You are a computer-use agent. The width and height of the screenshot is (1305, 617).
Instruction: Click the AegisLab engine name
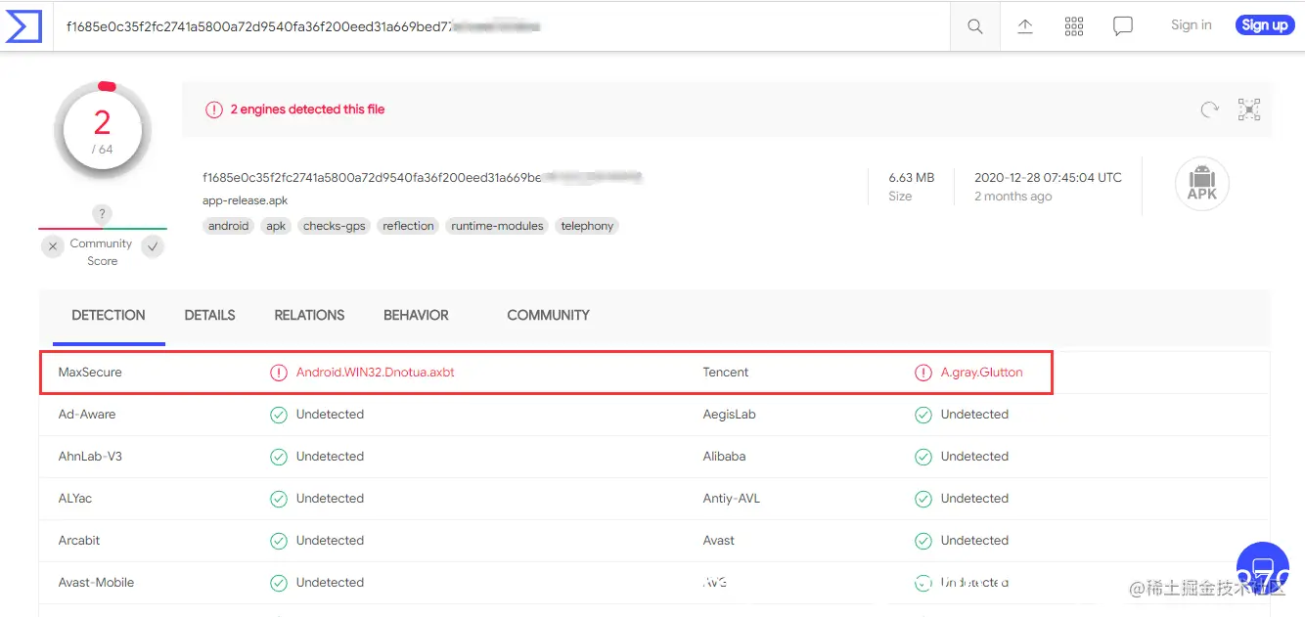tap(729, 415)
